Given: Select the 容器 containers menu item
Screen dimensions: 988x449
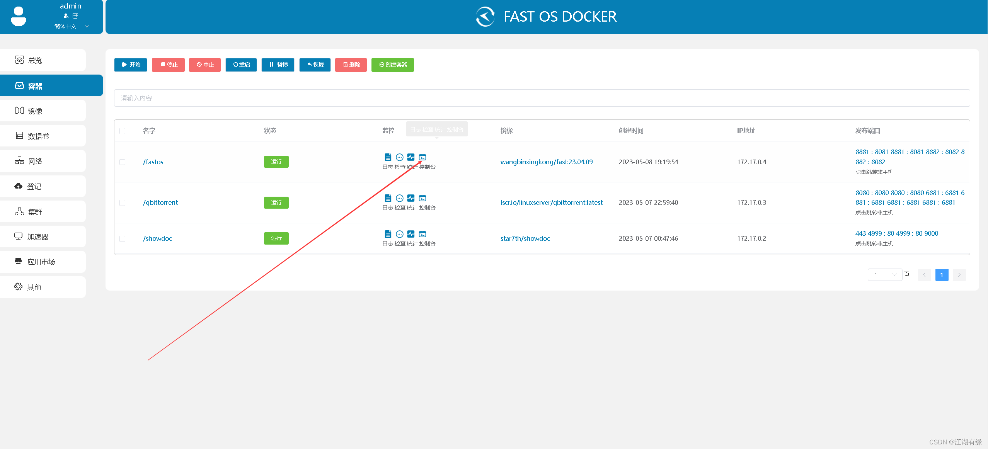Looking at the screenshot, I should tap(51, 85).
